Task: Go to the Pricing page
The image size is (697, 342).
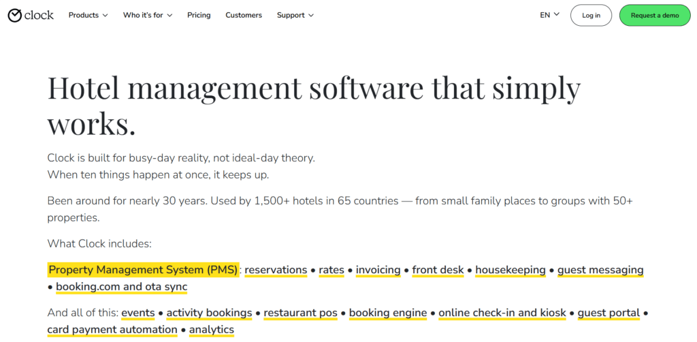Action: coord(199,15)
